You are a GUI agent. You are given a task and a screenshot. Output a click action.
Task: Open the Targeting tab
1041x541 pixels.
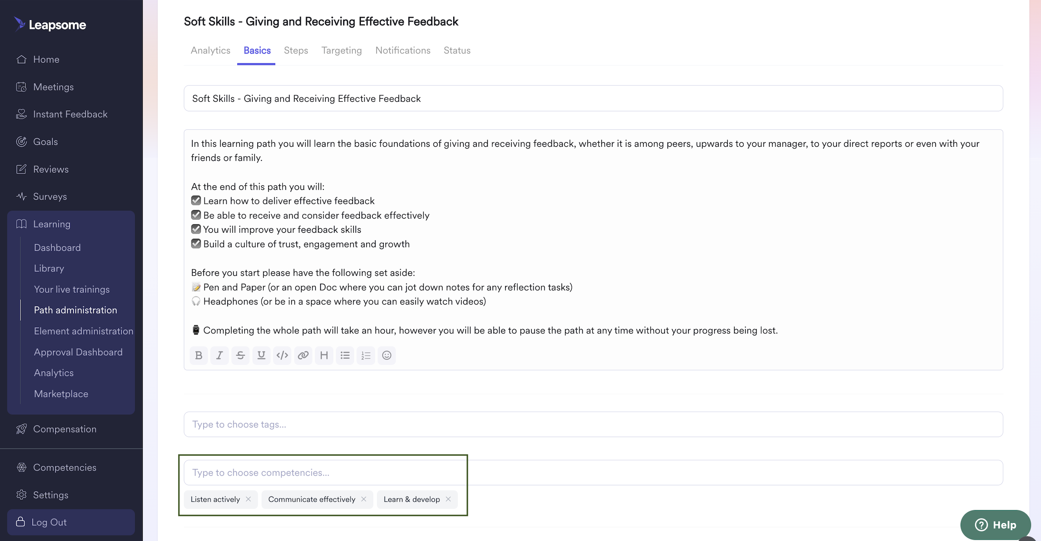pos(342,50)
